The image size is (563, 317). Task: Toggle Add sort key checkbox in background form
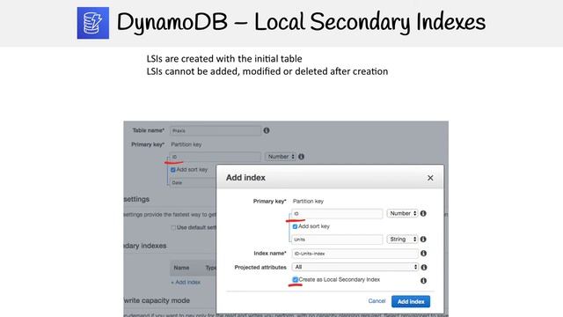coord(173,170)
